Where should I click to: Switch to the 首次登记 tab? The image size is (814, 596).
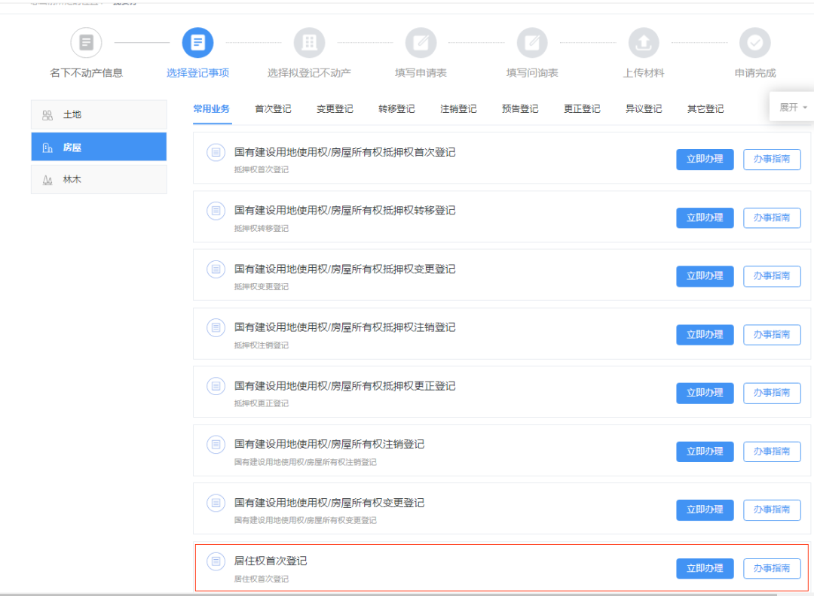coord(272,108)
